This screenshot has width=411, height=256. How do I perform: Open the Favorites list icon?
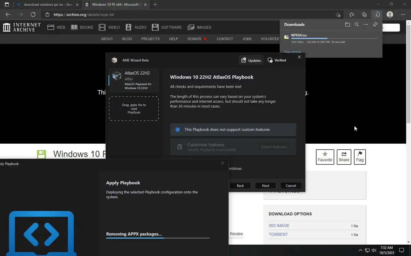352,15
